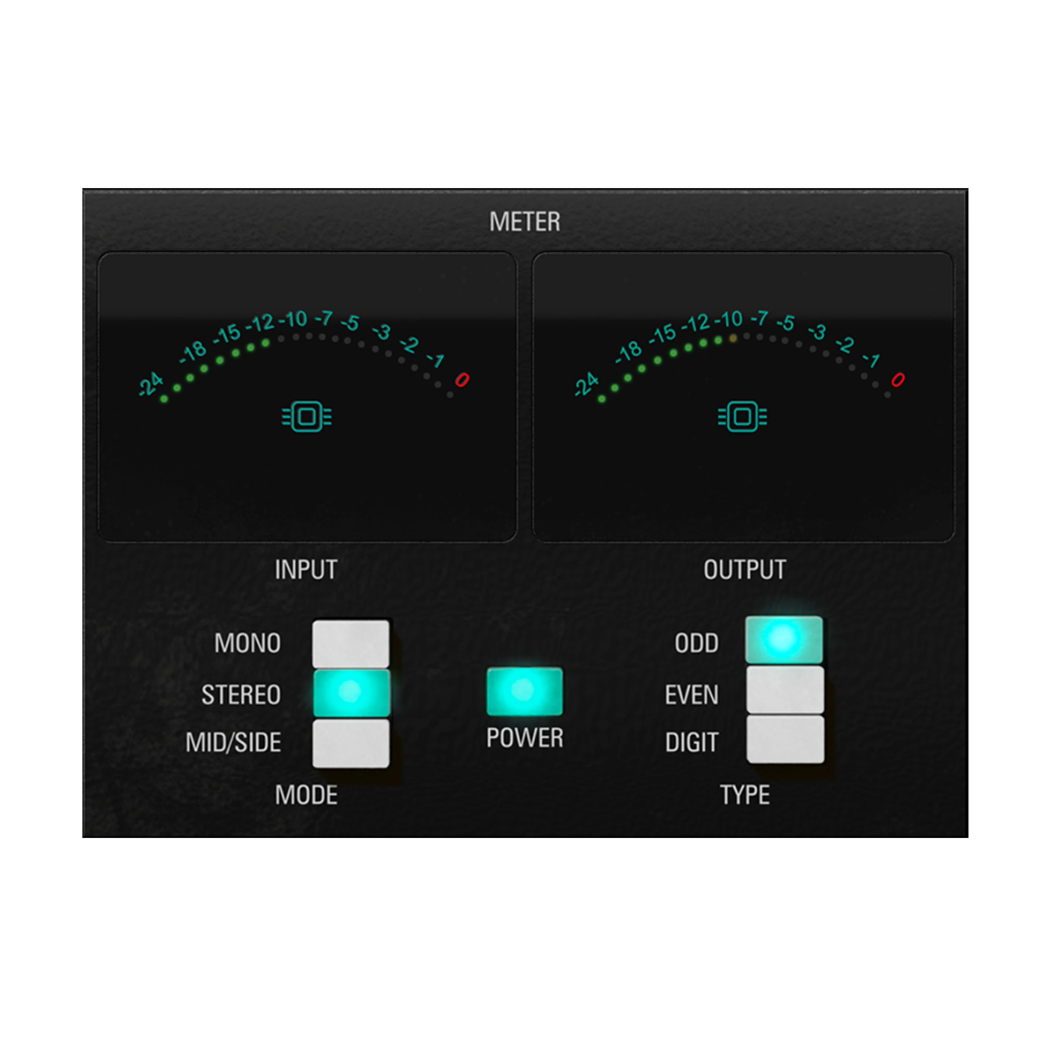This screenshot has height=1047, width=1047.
Task: Select the EVEN type button
Action: coord(785,690)
